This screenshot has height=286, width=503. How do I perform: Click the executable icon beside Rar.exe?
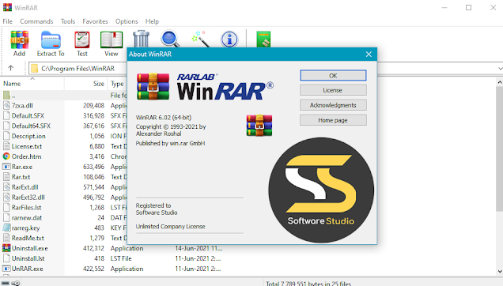[x=6, y=167]
